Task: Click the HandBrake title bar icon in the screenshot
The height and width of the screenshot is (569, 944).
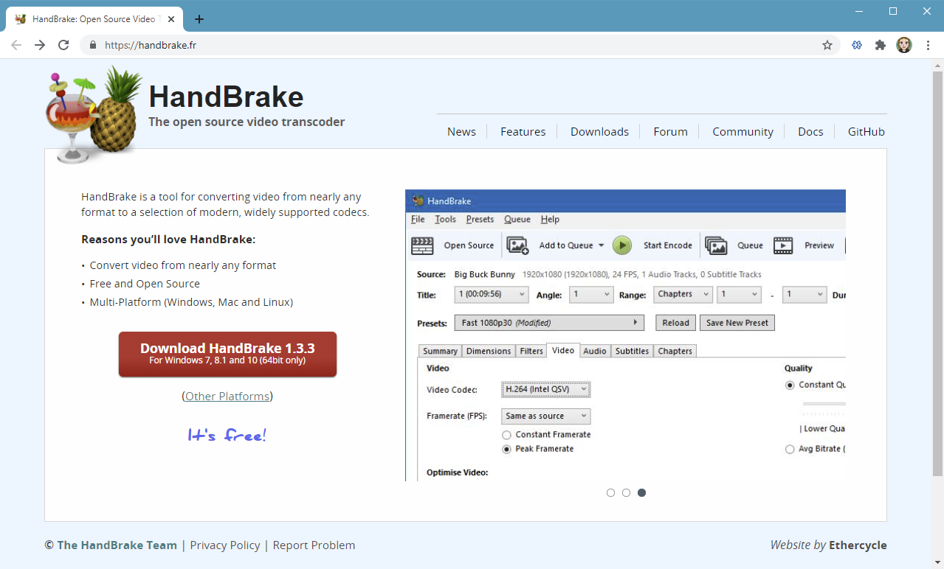Action: click(x=418, y=201)
